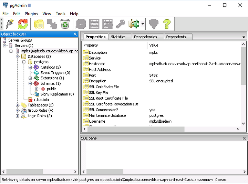Screen dimensions: 248x184
Task: Click the properties horizontal scroll right arrow
Action: click(x=238, y=129)
